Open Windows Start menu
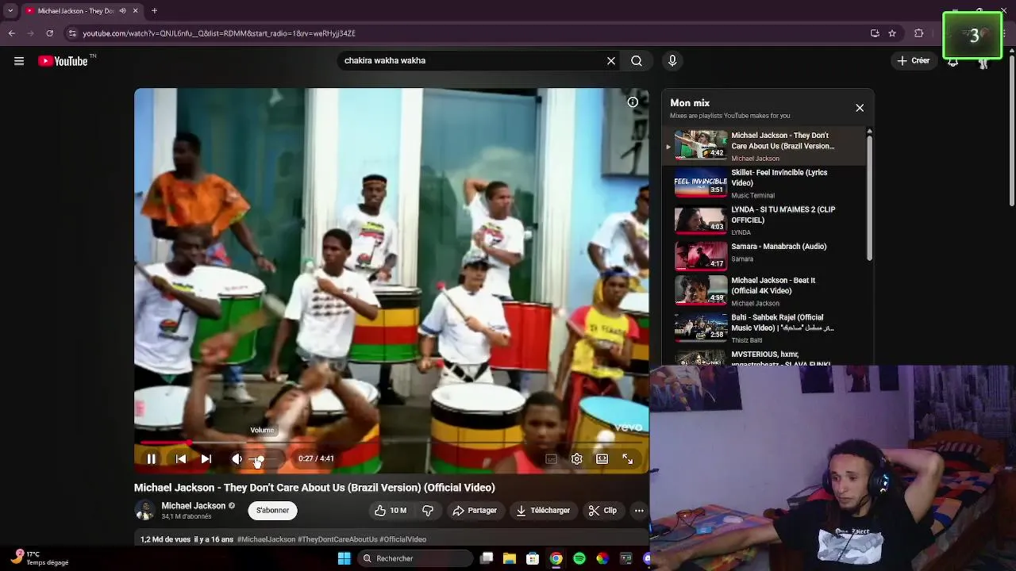 344,558
